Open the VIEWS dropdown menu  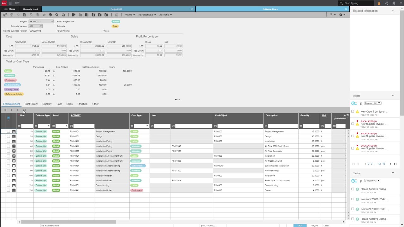130,15
